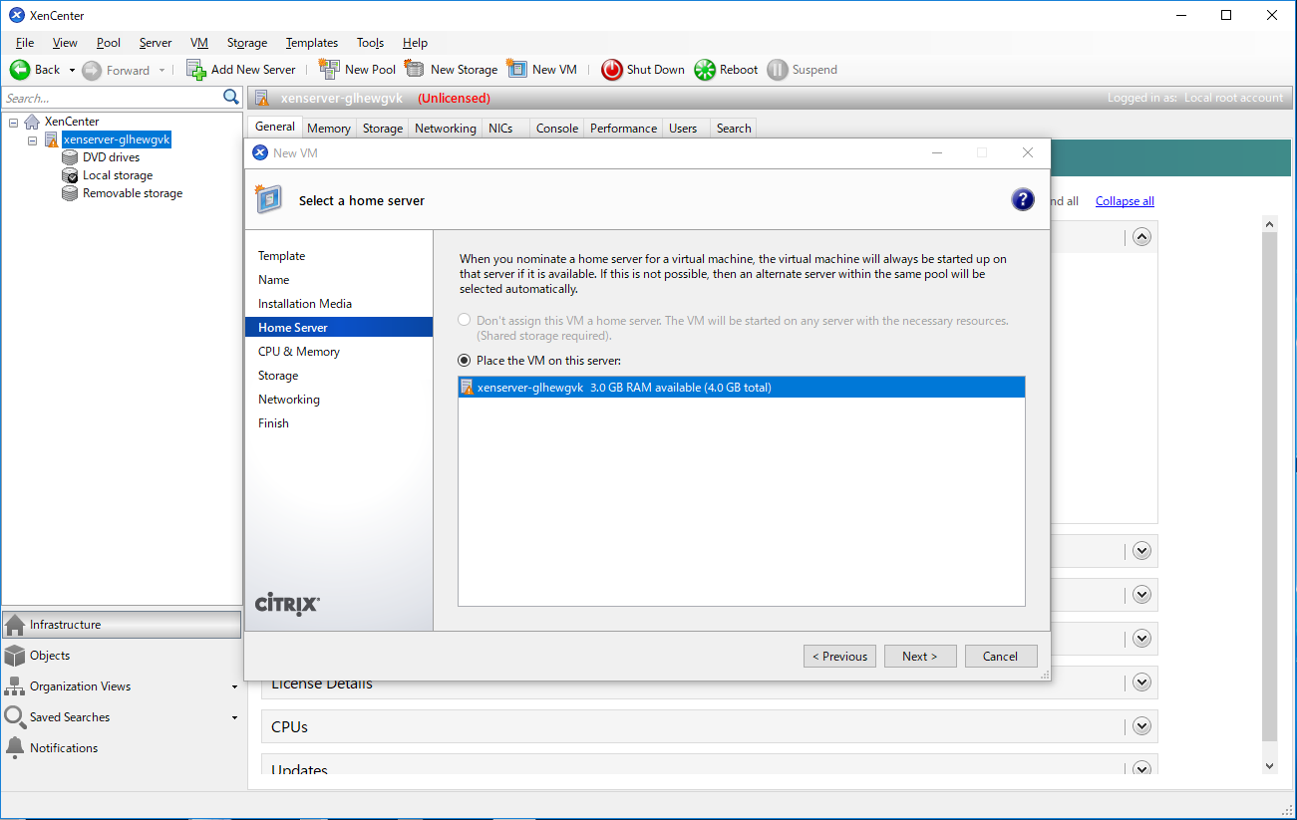Open the Forward history dropdown arrow
The width and height of the screenshot is (1297, 820).
[x=162, y=71]
